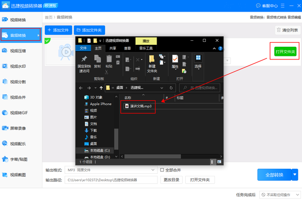Open hamburger menu in title bar
Viewport: 302px width, 200px height.
click(282, 6)
